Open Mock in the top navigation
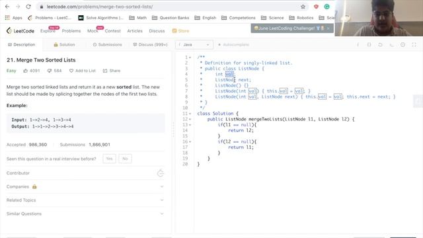Viewport: 423px width, 238px height. [93, 31]
